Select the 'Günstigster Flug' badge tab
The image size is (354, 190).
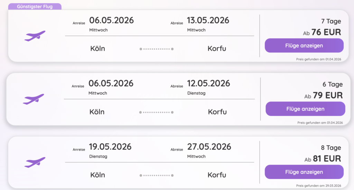point(35,7)
